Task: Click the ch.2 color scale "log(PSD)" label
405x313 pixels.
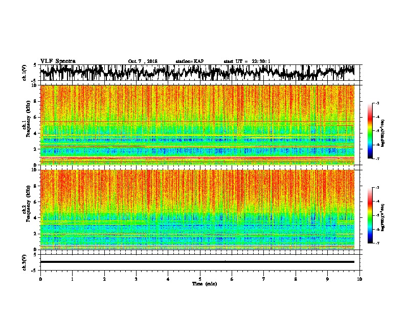Action: (382, 217)
